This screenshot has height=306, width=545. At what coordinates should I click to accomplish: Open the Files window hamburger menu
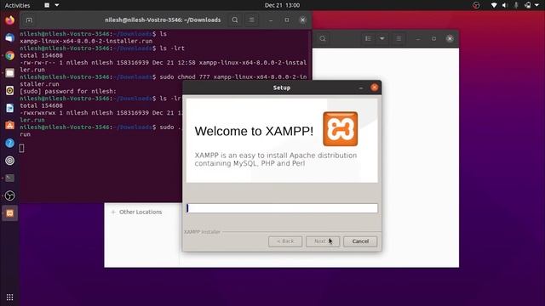(399, 38)
